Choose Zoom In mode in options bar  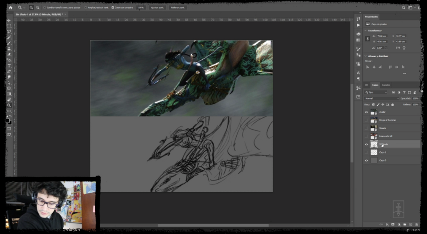pos(31,8)
